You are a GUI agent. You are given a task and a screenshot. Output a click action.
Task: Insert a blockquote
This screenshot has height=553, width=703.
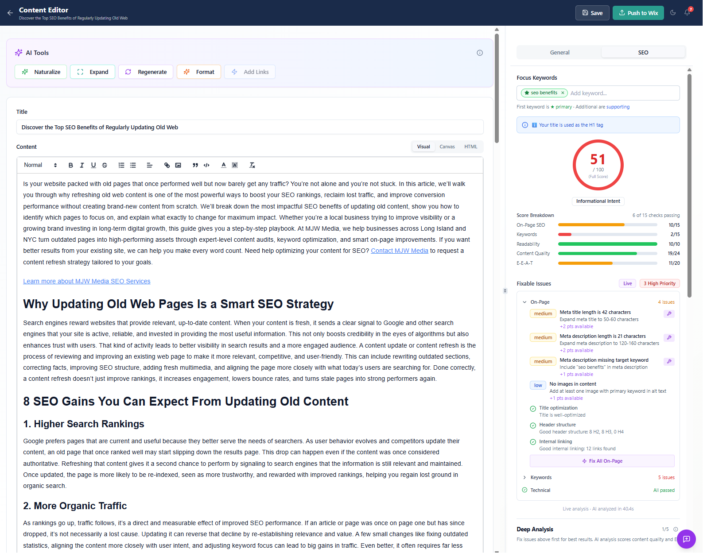195,165
